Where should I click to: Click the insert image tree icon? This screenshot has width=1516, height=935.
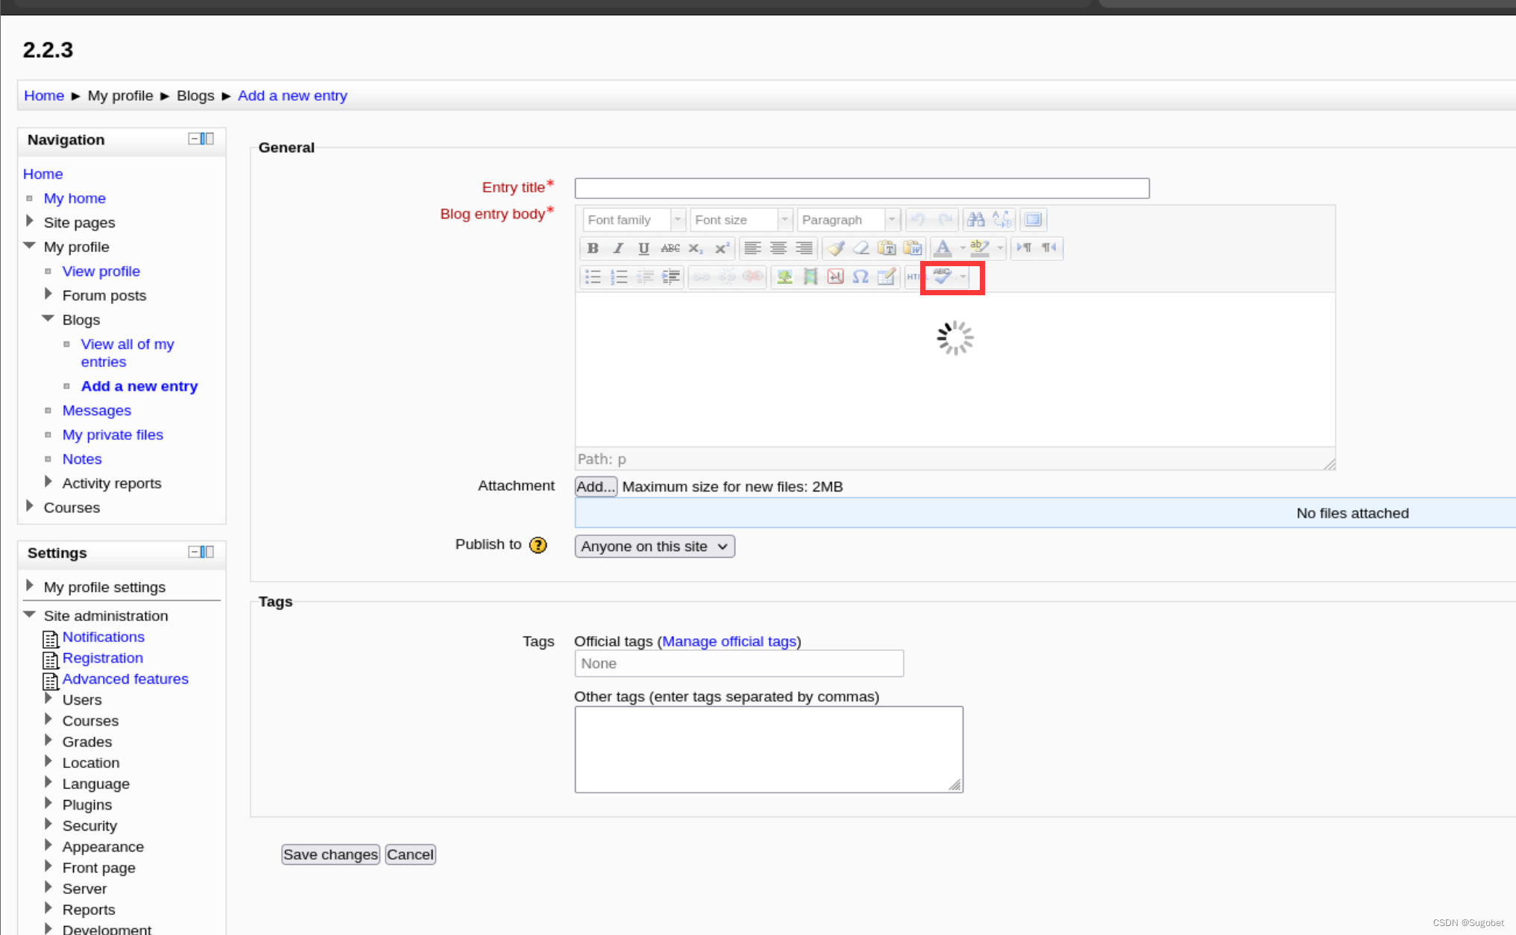pos(784,277)
